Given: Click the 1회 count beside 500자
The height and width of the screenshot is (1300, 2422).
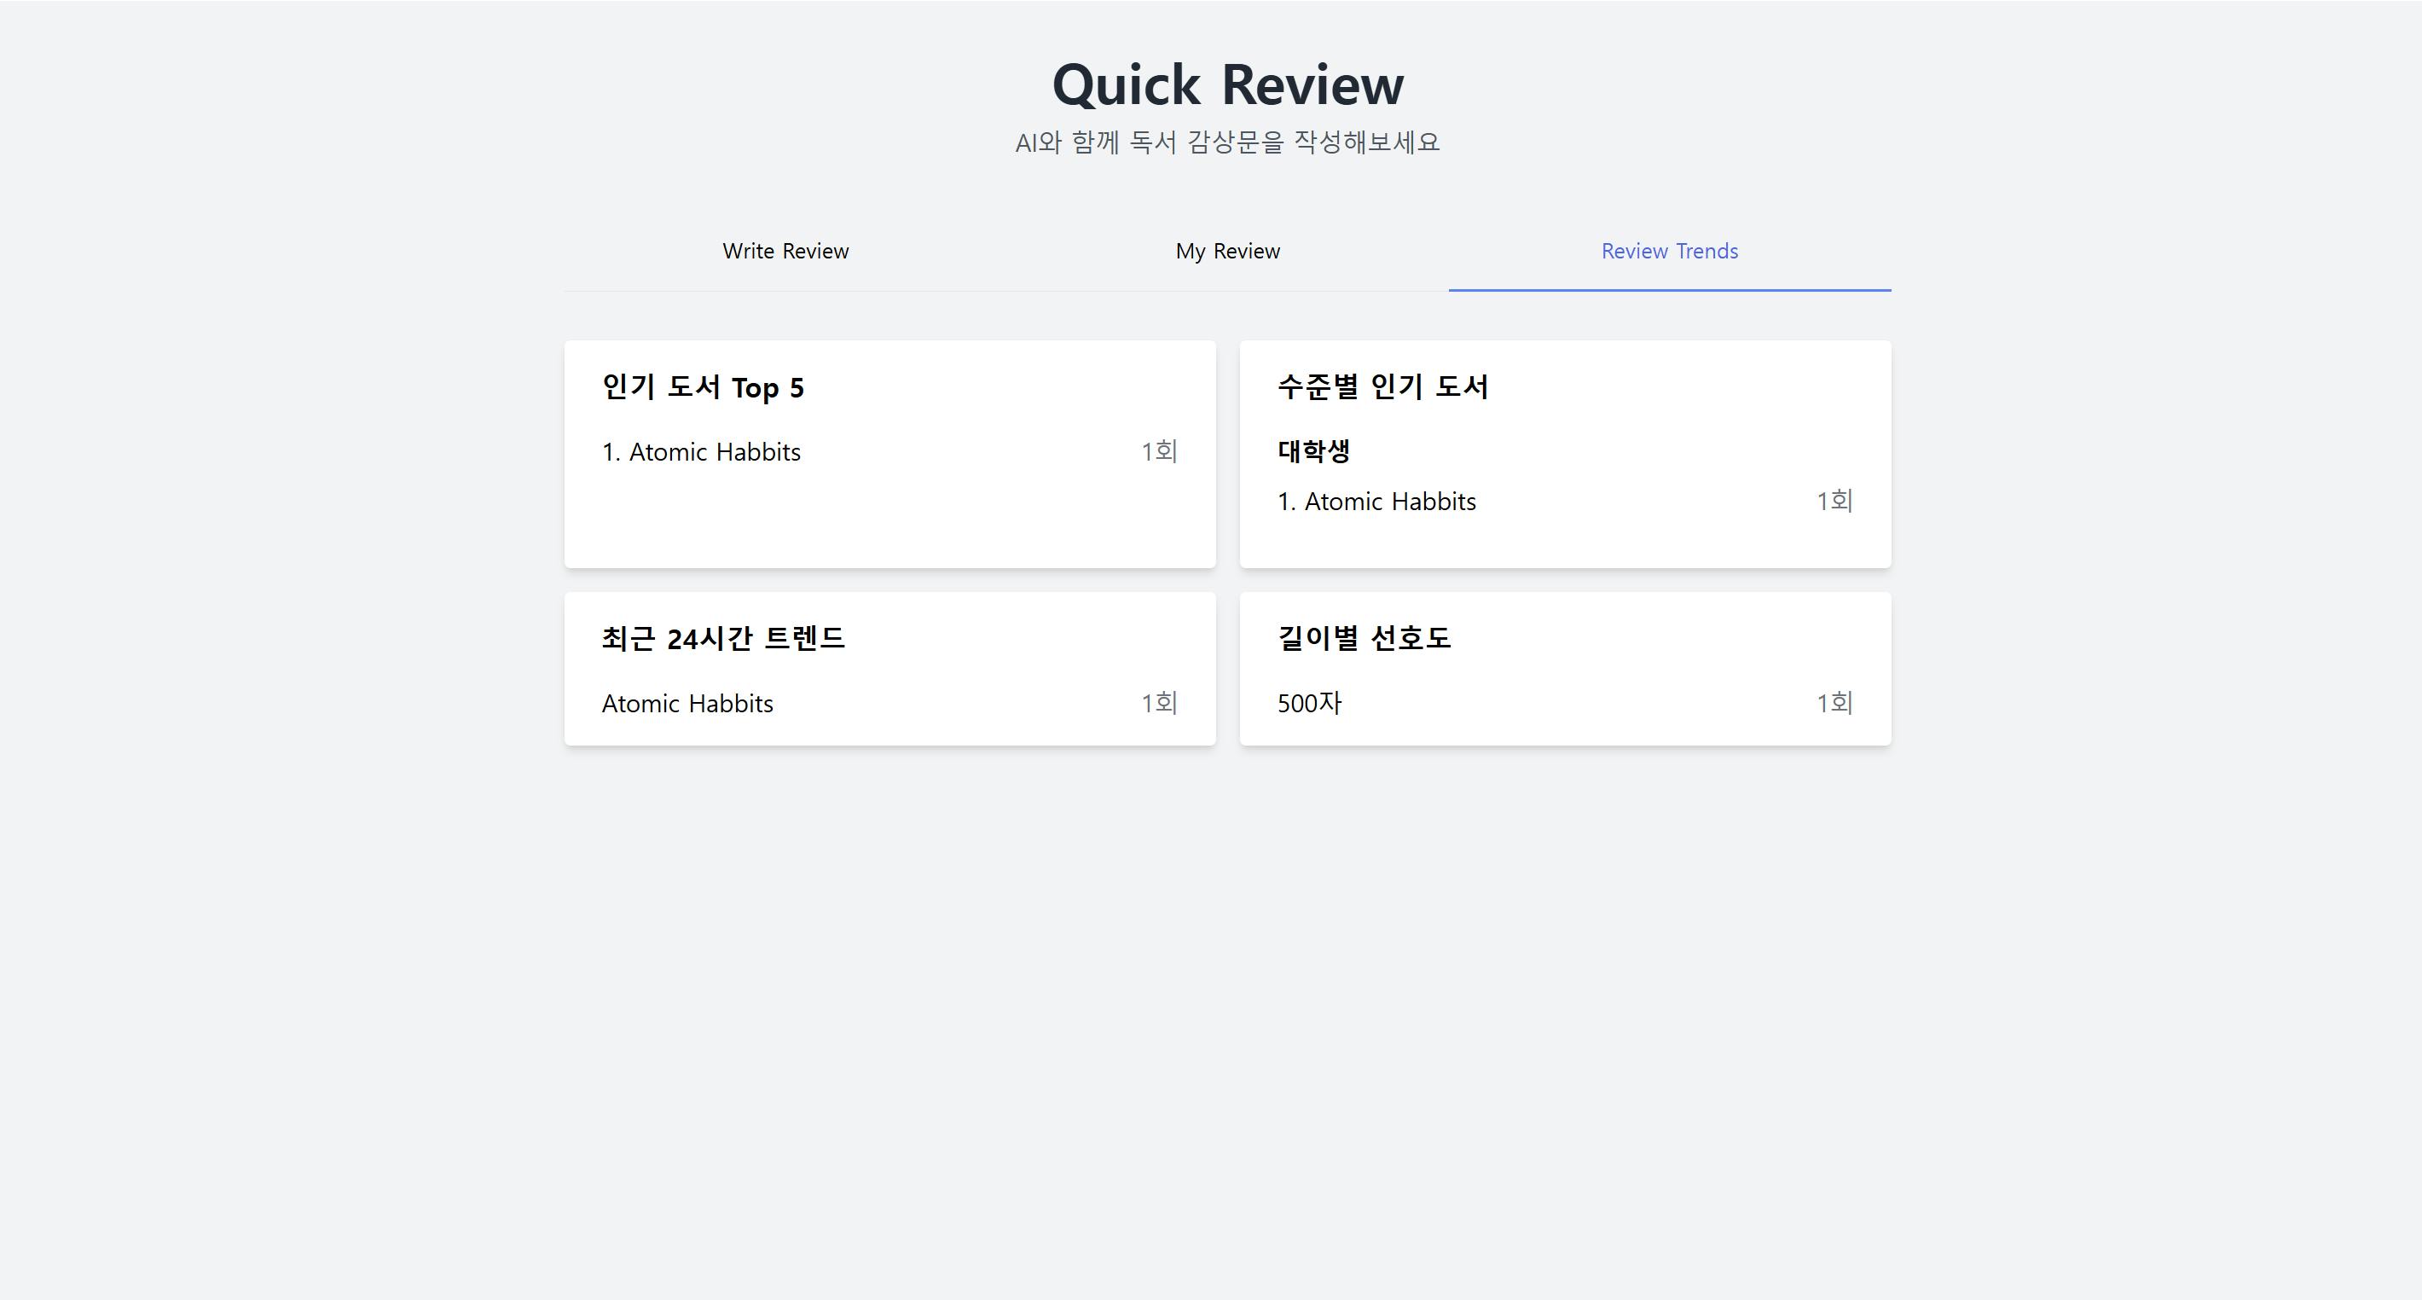Looking at the screenshot, I should point(1834,703).
